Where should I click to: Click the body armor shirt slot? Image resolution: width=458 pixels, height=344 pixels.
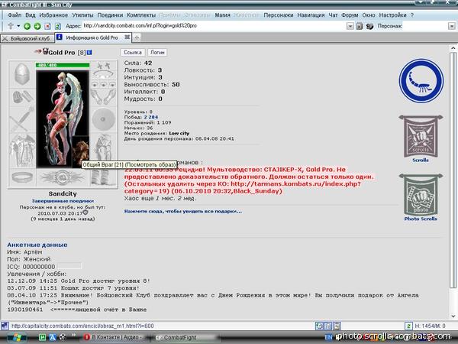22,151
